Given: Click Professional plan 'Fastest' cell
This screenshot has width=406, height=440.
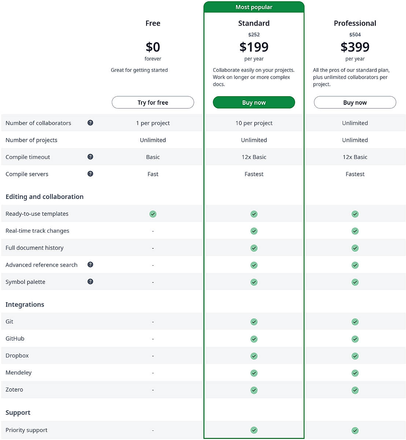Looking at the screenshot, I should pos(355,174).
